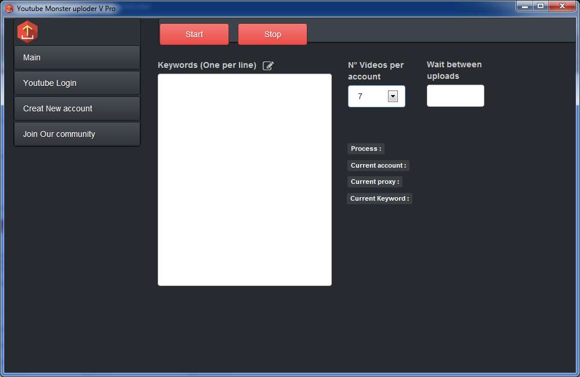This screenshot has width=580, height=377.
Task: Start the upload process
Action: (194, 34)
